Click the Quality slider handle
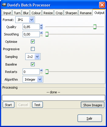 pyautogui.click(x=95, y=27)
